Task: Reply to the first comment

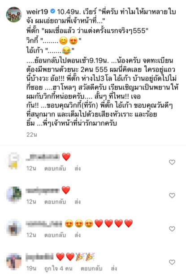Action: click(55, 168)
